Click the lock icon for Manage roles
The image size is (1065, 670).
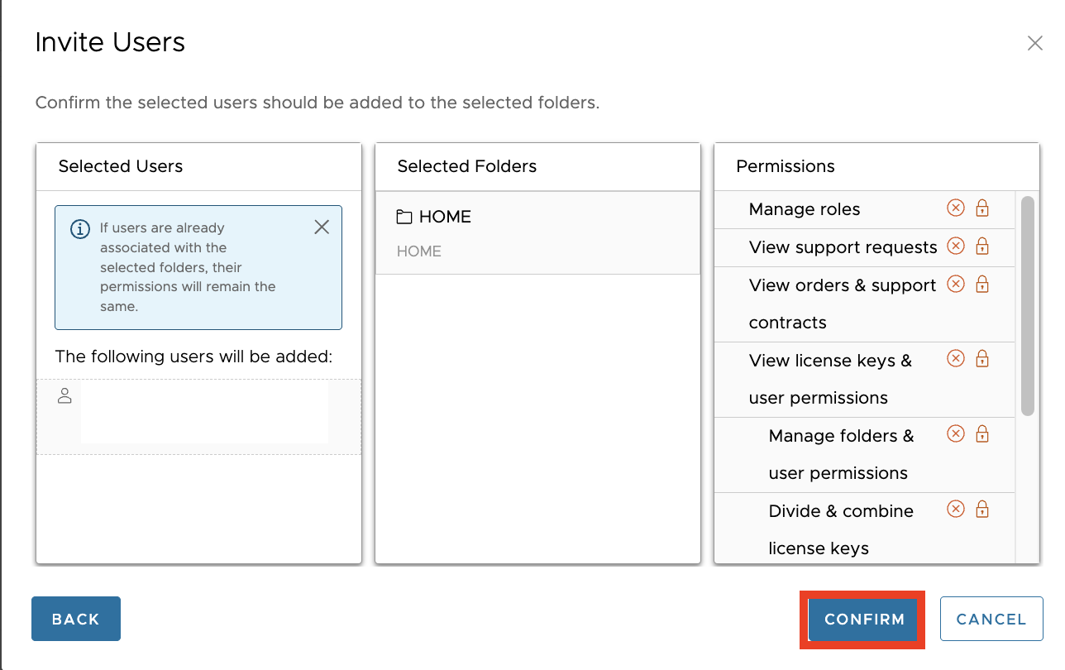coord(982,208)
